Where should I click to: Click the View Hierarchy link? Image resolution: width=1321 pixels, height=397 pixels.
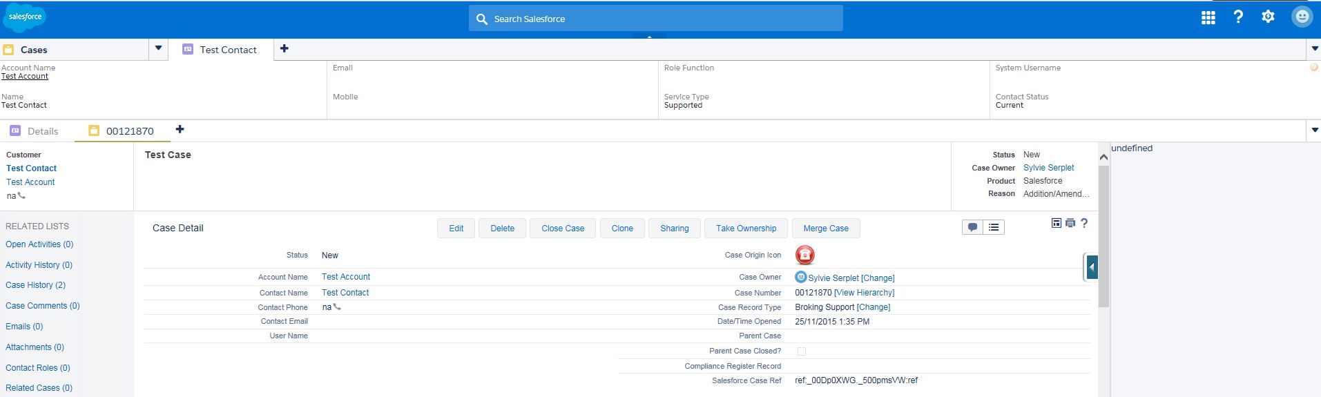[x=864, y=293]
